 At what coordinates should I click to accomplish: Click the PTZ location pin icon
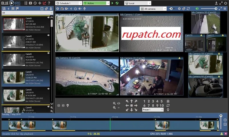coord(168,110)
